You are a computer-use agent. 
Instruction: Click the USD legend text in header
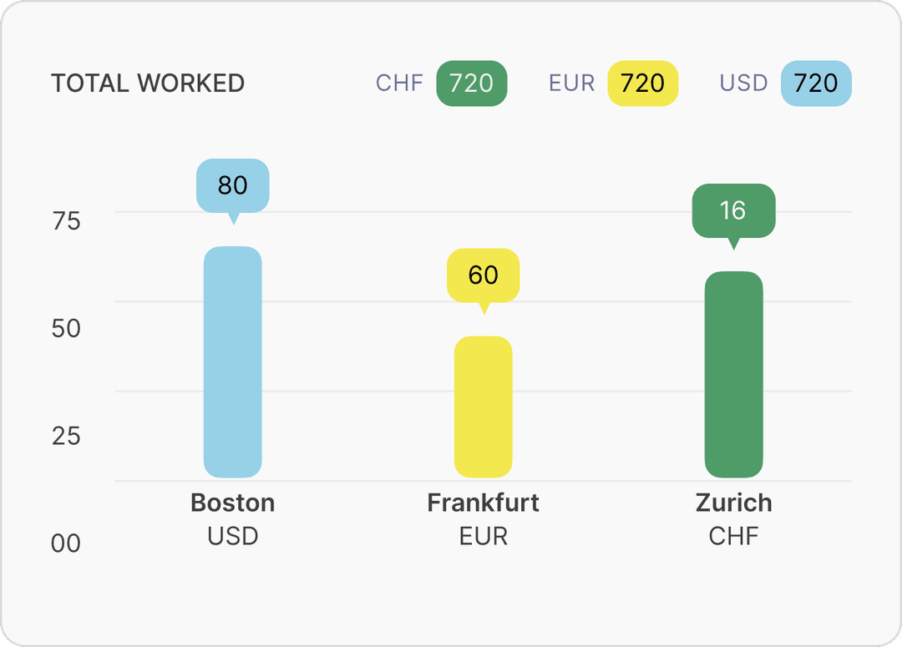click(743, 83)
